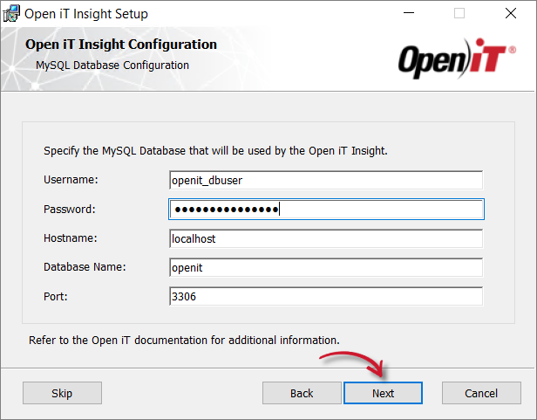Screen dimensions: 537x420
Task: Change the Port field value 3306
Action: tap(326, 296)
